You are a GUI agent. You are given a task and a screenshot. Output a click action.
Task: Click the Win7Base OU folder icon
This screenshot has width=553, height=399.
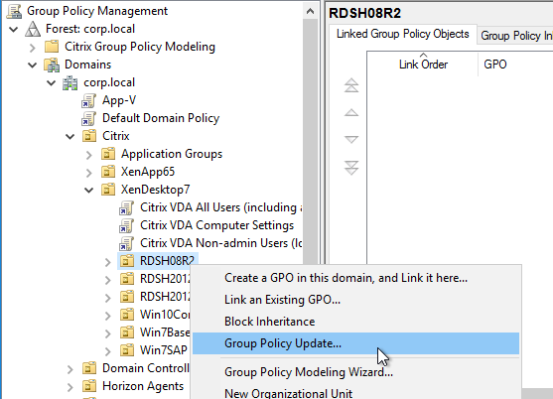coord(127,332)
